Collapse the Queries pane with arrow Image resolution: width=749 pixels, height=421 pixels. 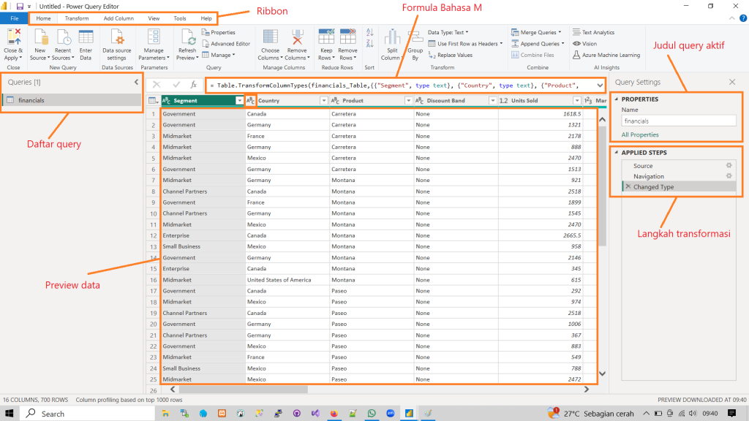click(136, 83)
